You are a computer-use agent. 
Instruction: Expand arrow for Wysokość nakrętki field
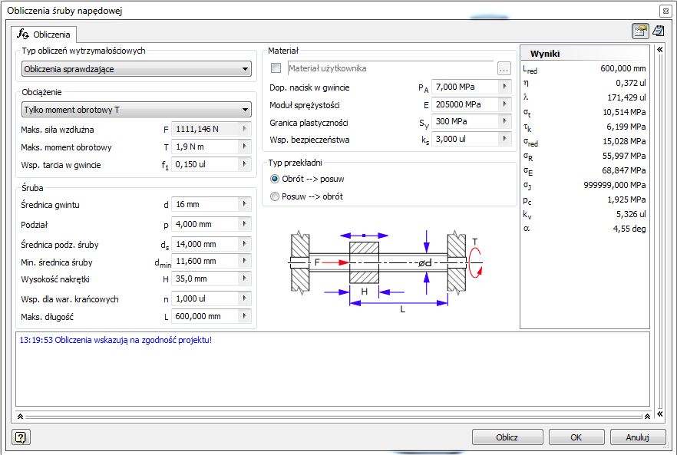point(244,279)
